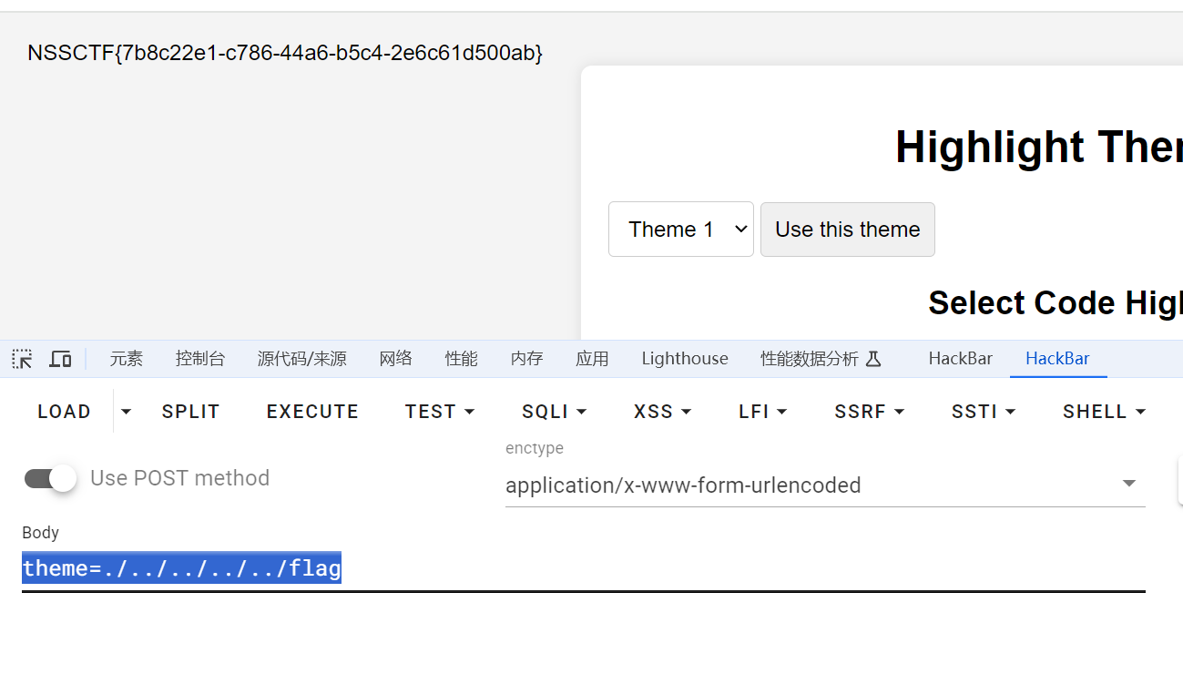This screenshot has height=674, width=1183.
Task: Click the Lighthouse panel label
Action: tap(685, 358)
